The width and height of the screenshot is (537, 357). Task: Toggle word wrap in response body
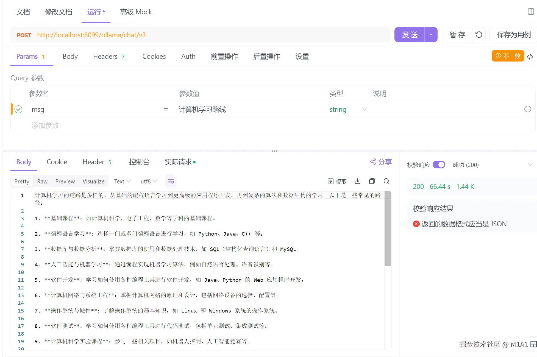(171, 181)
